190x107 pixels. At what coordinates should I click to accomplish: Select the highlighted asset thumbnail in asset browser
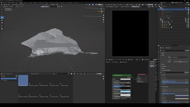[x=23, y=81]
